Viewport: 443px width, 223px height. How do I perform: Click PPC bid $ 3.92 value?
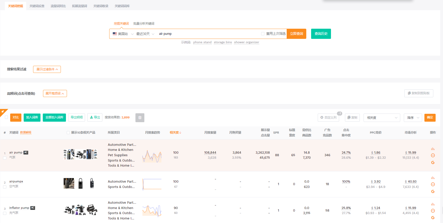click(376, 182)
